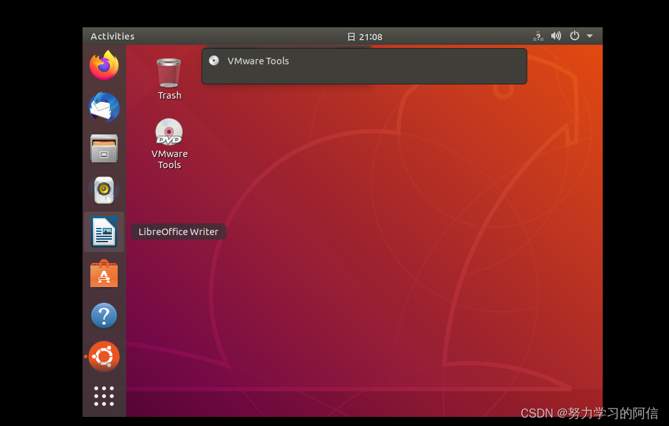Open the Trash on the desktop
The width and height of the screenshot is (669, 426).
click(x=169, y=73)
